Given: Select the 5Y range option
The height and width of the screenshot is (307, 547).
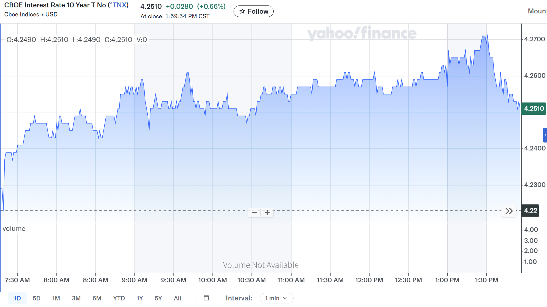Looking at the screenshot, I should coord(158,298).
